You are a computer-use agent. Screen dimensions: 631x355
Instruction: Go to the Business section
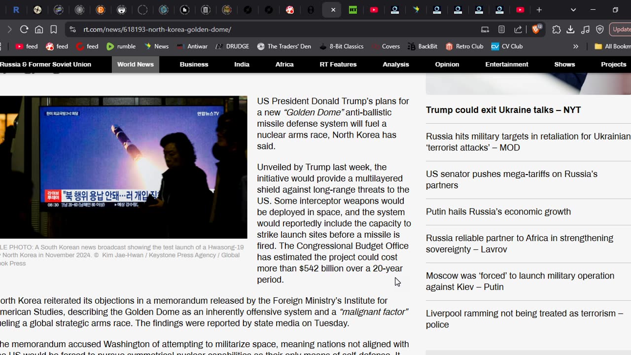(194, 65)
